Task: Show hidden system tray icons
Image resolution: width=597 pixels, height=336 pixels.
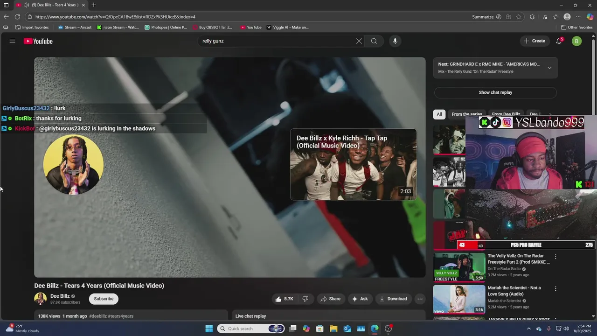Action: 528,329
